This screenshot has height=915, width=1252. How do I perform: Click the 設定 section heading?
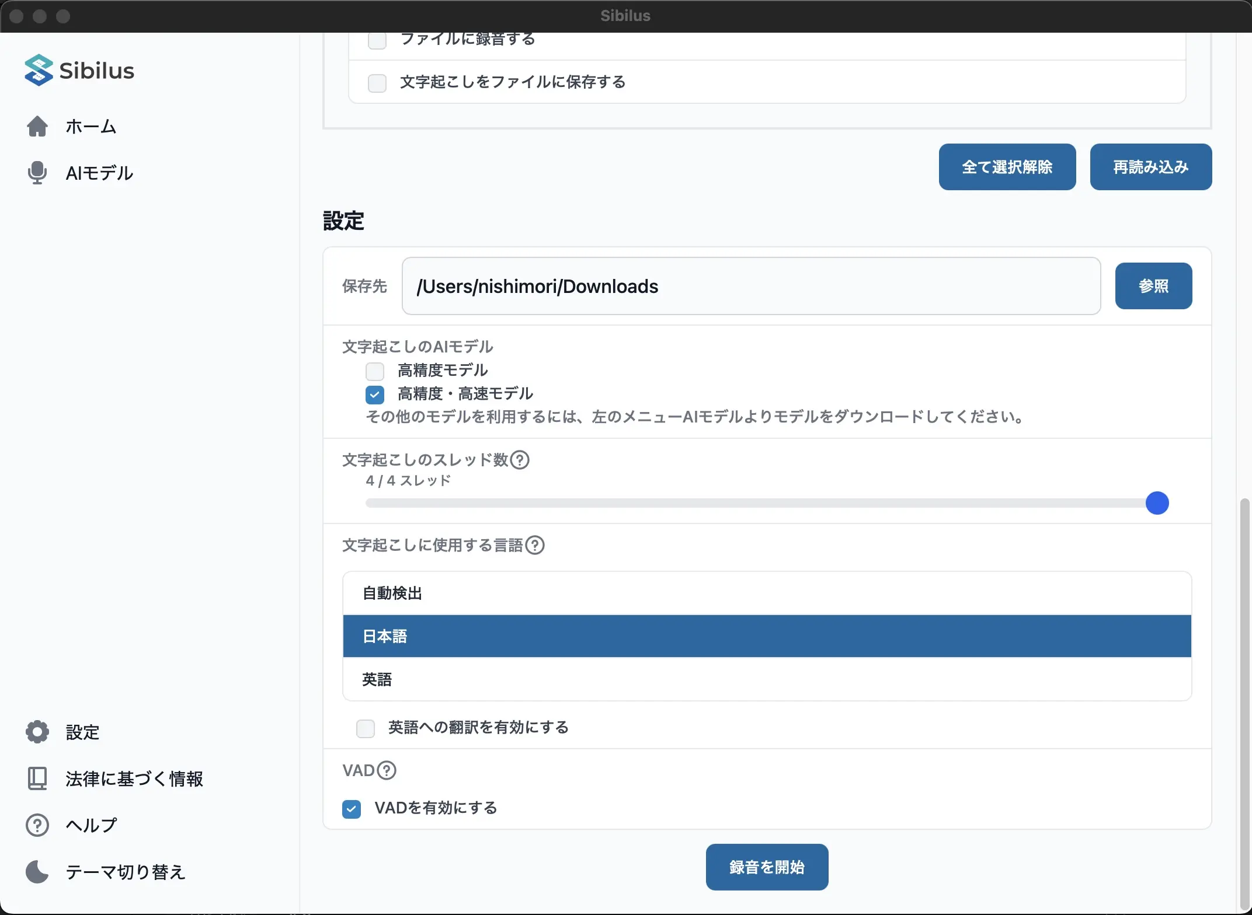[x=343, y=221]
